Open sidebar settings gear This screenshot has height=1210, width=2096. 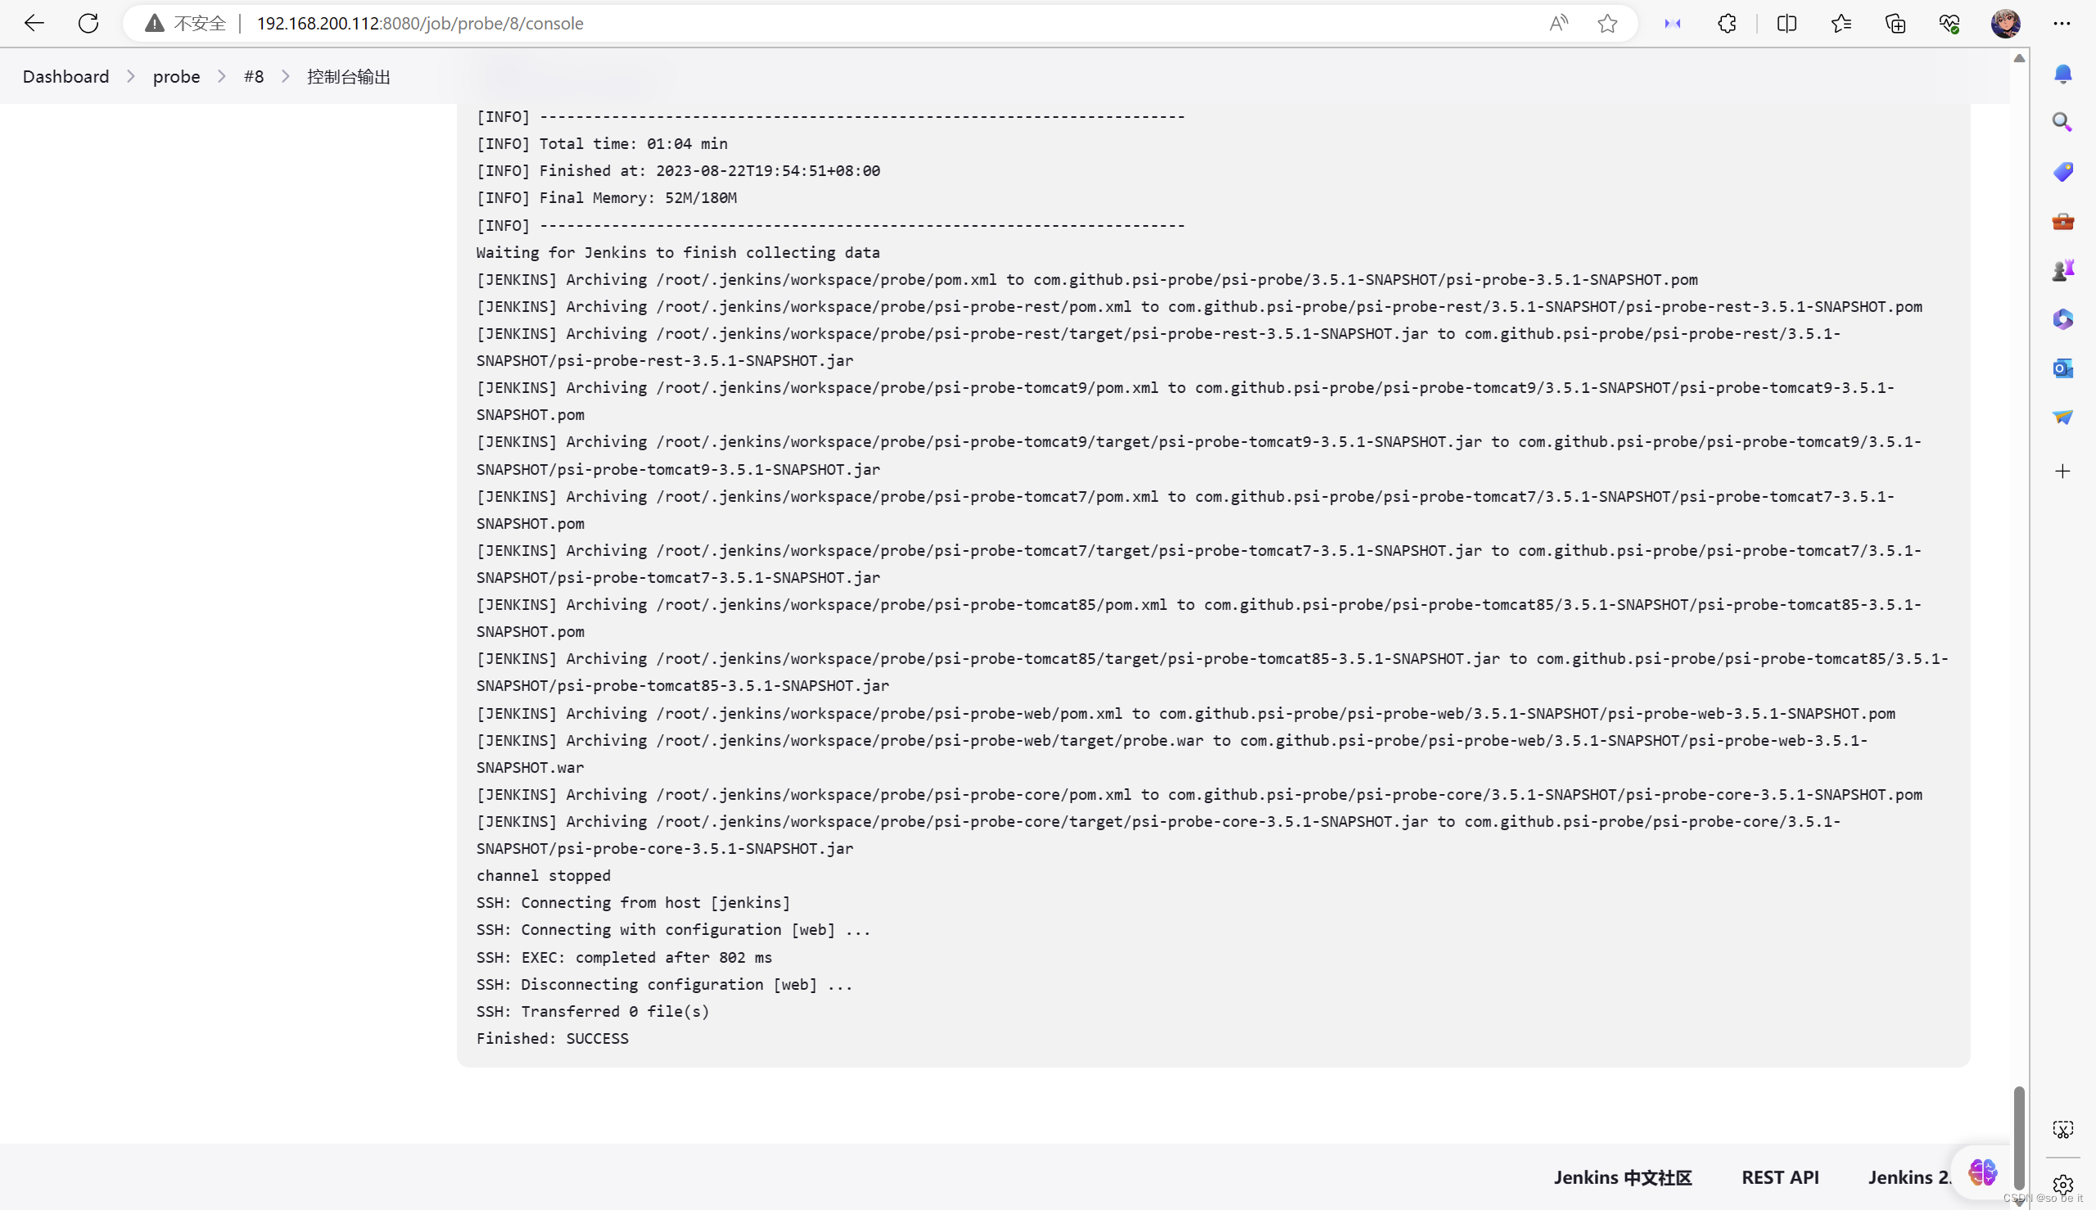click(2062, 1185)
